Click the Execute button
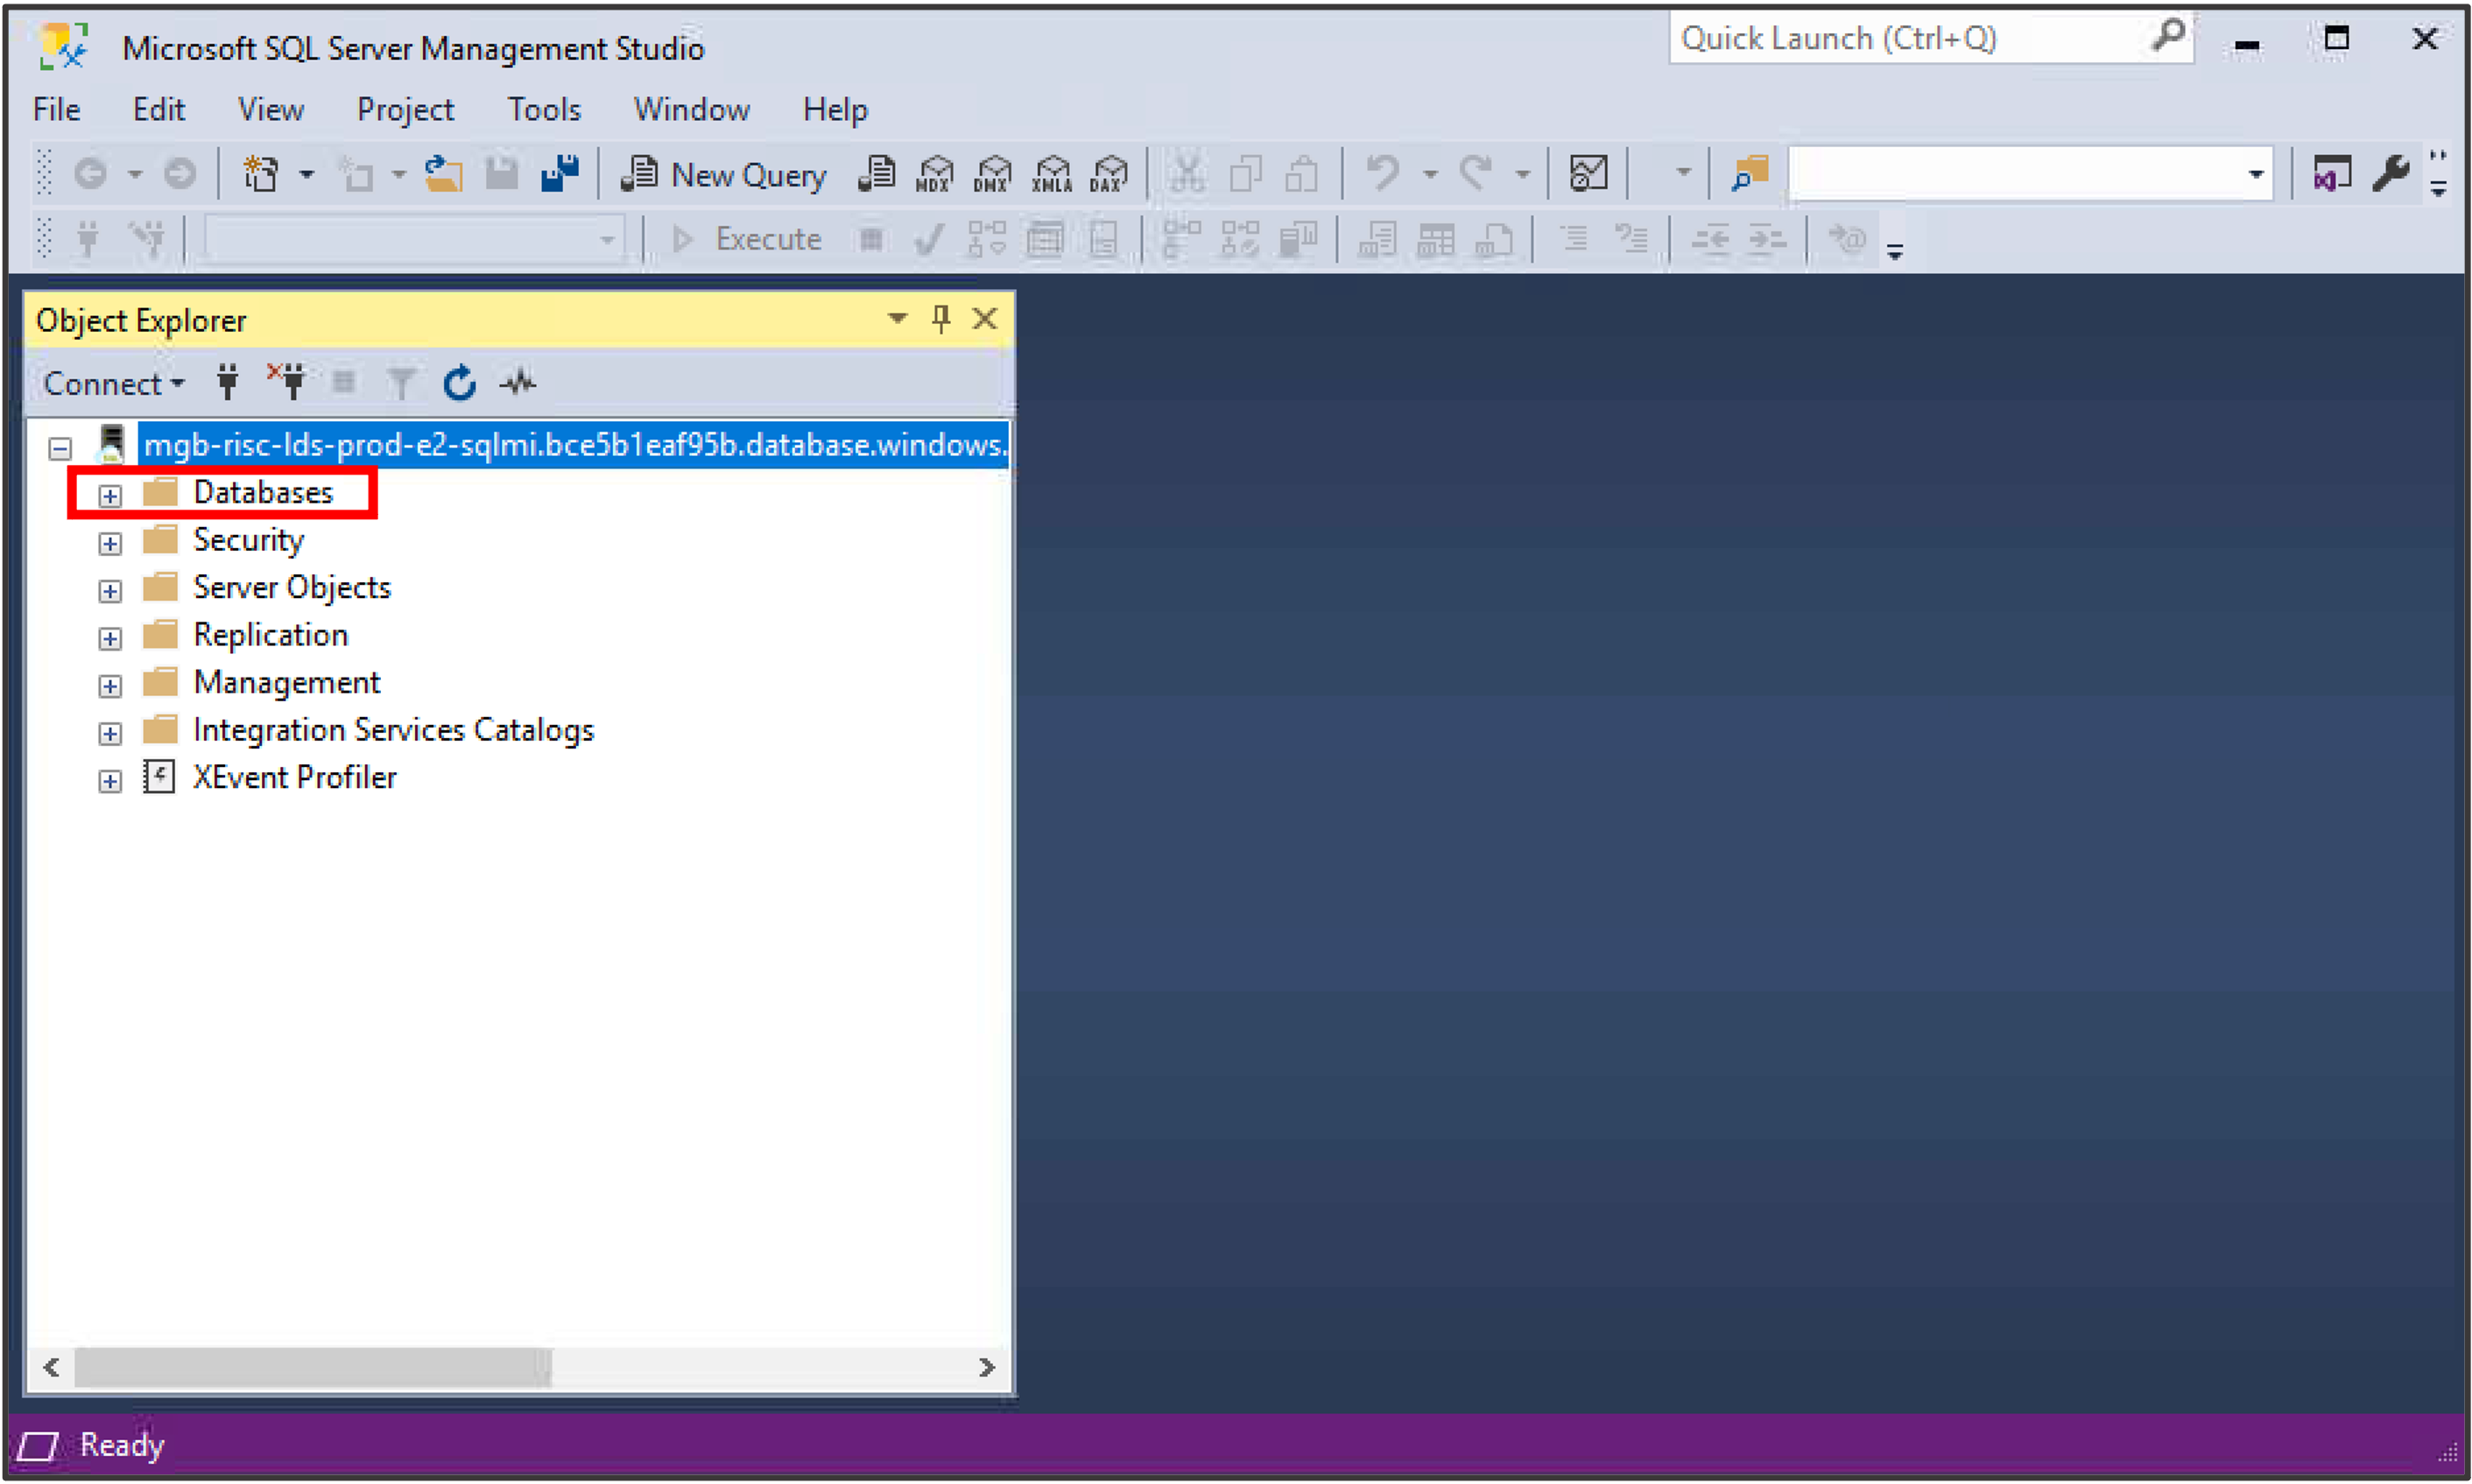This screenshot has width=2472, height=1484. click(747, 240)
